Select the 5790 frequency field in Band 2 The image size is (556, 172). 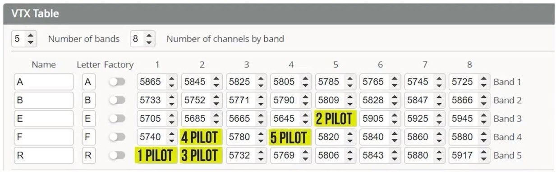[291, 100]
